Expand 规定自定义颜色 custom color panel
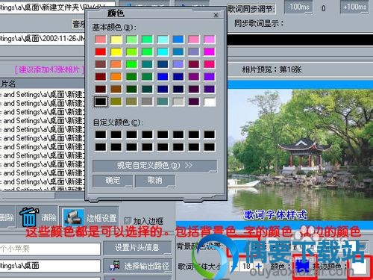 coord(154,166)
